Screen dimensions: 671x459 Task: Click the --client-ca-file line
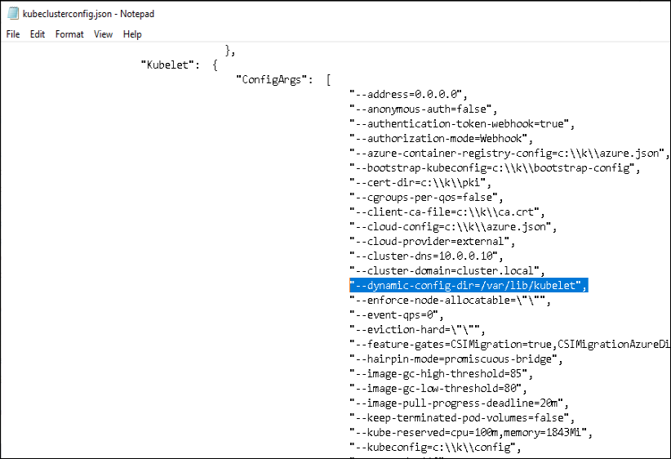[447, 212]
